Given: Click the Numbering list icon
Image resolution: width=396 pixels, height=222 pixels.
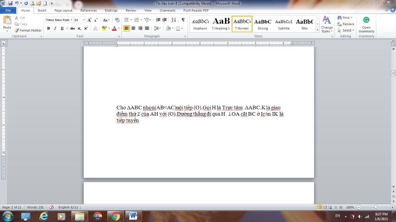Looking at the screenshot, I should [x=137, y=20].
